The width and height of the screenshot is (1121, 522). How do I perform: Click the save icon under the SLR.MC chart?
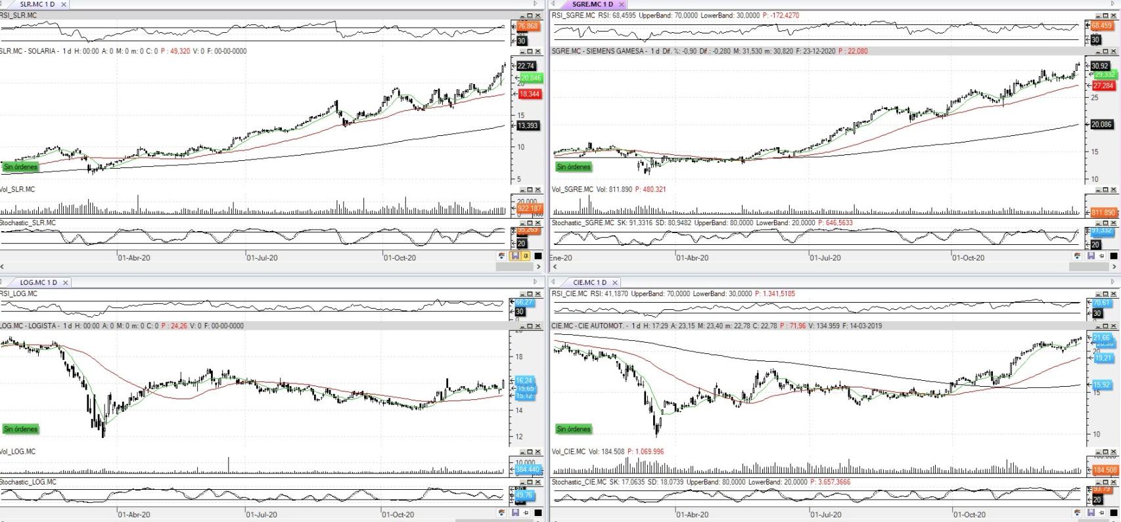coord(515,256)
